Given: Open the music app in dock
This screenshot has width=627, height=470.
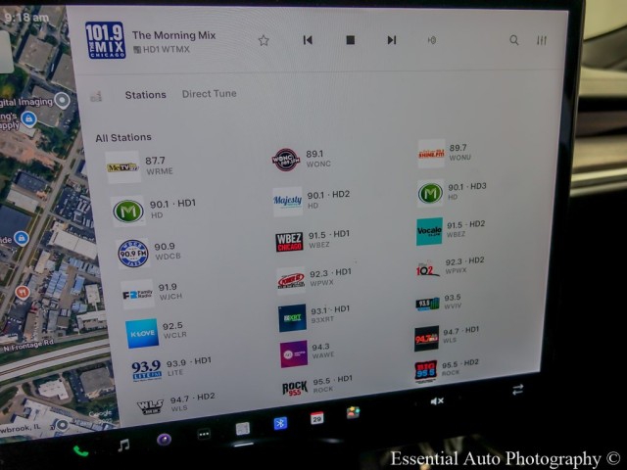Looking at the screenshot, I should (123, 445).
